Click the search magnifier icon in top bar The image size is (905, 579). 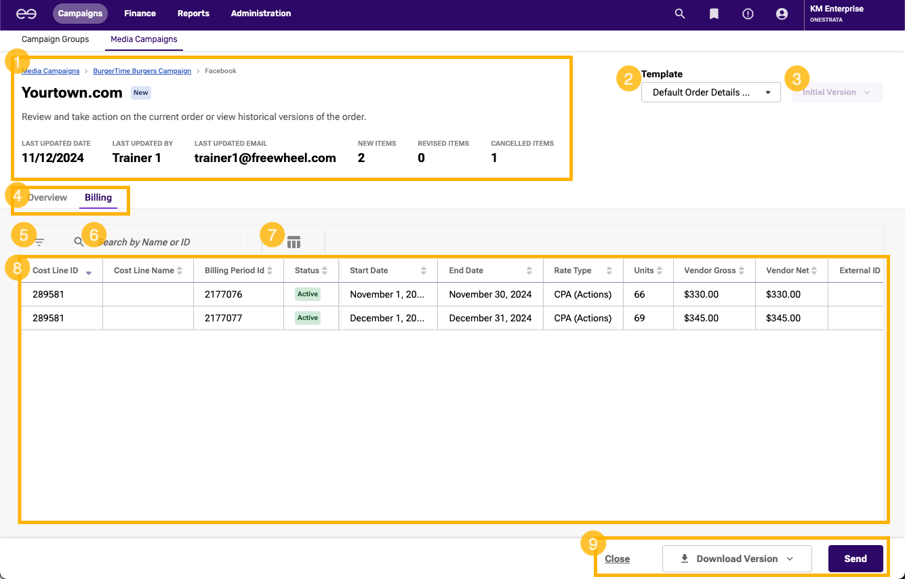pyautogui.click(x=680, y=14)
